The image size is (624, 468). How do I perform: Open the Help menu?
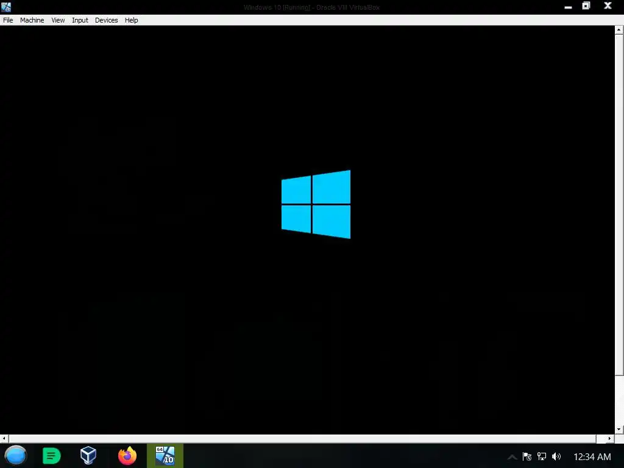coord(132,20)
